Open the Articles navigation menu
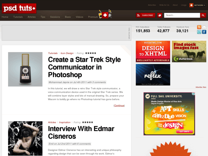This screenshot has width=208, height=156. pos(31,17)
